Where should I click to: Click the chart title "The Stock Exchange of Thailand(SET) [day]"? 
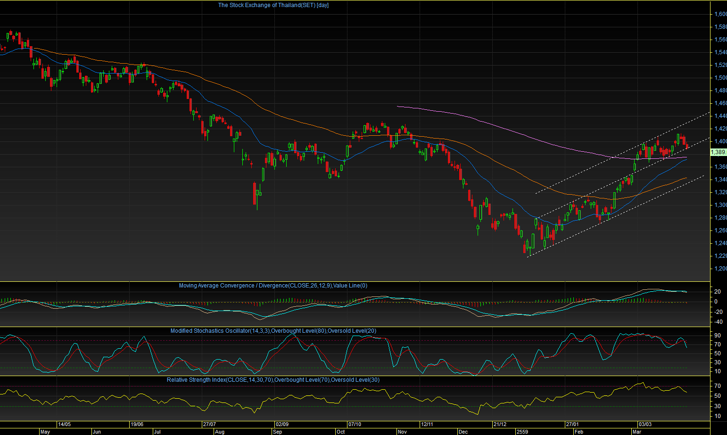click(273, 5)
